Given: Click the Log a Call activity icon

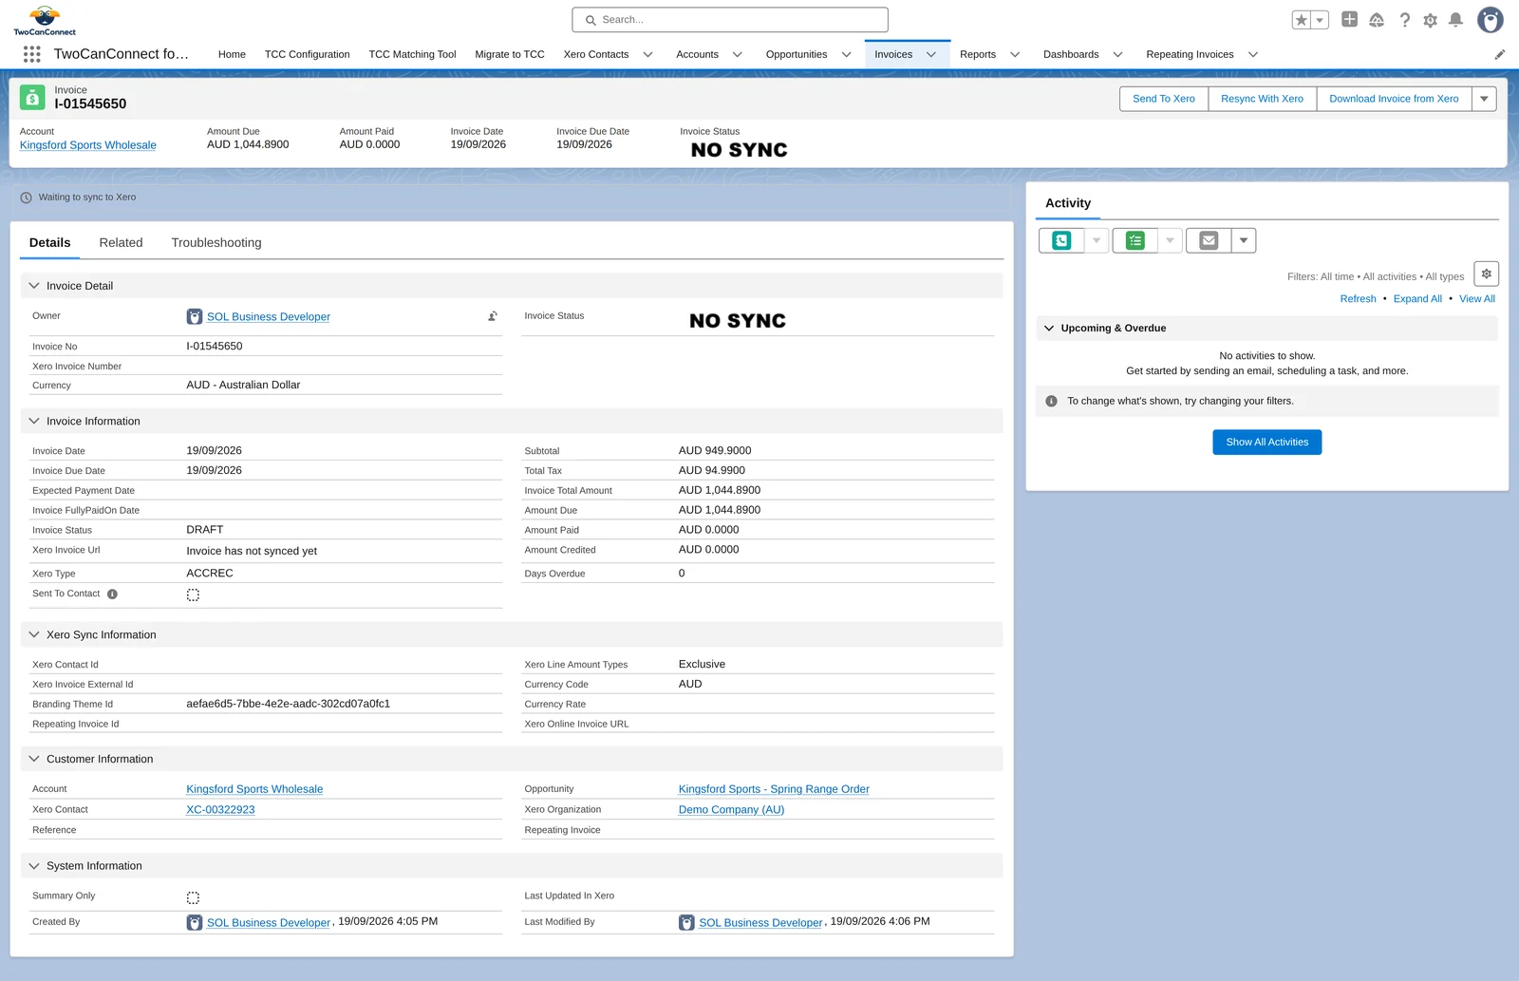Looking at the screenshot, I should tap(1061, 241).
